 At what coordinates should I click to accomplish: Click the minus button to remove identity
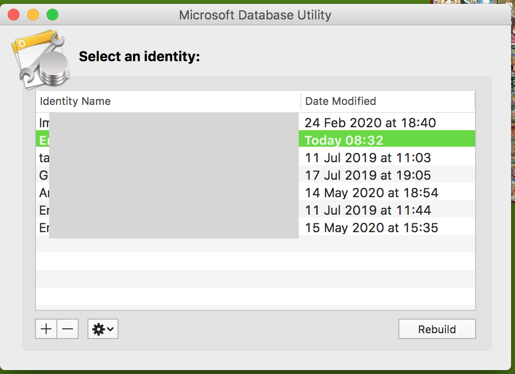click(x=68, y=329)
